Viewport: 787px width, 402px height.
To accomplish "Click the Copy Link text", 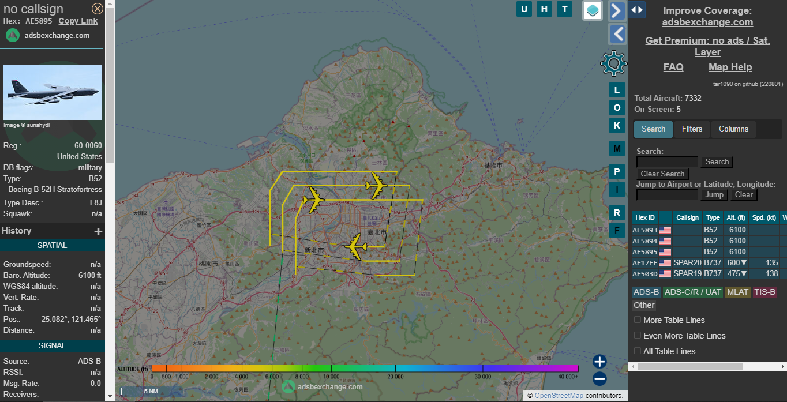I will point(78,21).
